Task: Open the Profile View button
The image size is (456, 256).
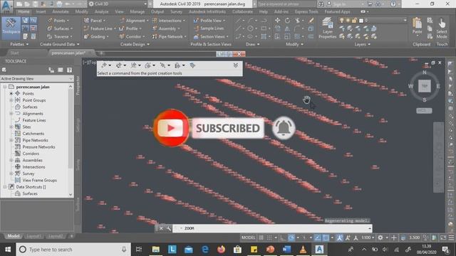Action: click(209, 21)
